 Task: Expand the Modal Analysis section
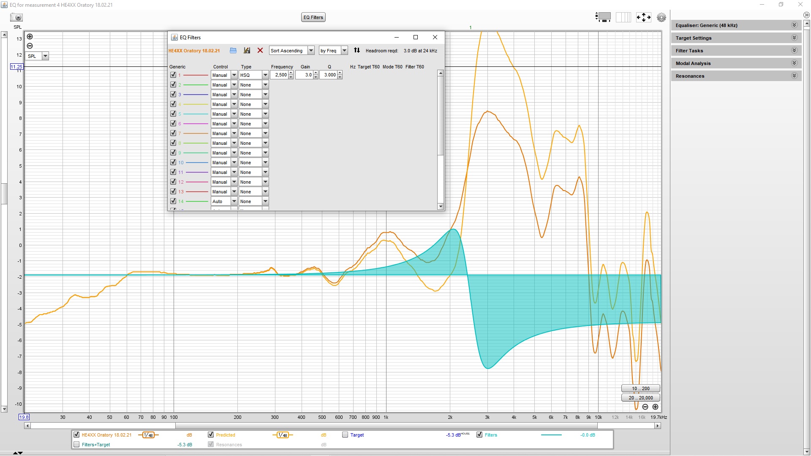click(736, 63)
